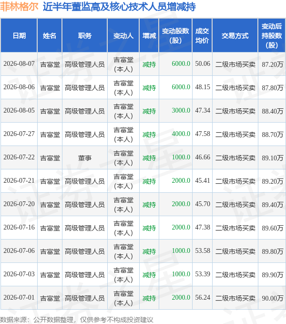286x324 pixels.
Task: Click the 50.06 average price cell
Action: click(203, 64)
